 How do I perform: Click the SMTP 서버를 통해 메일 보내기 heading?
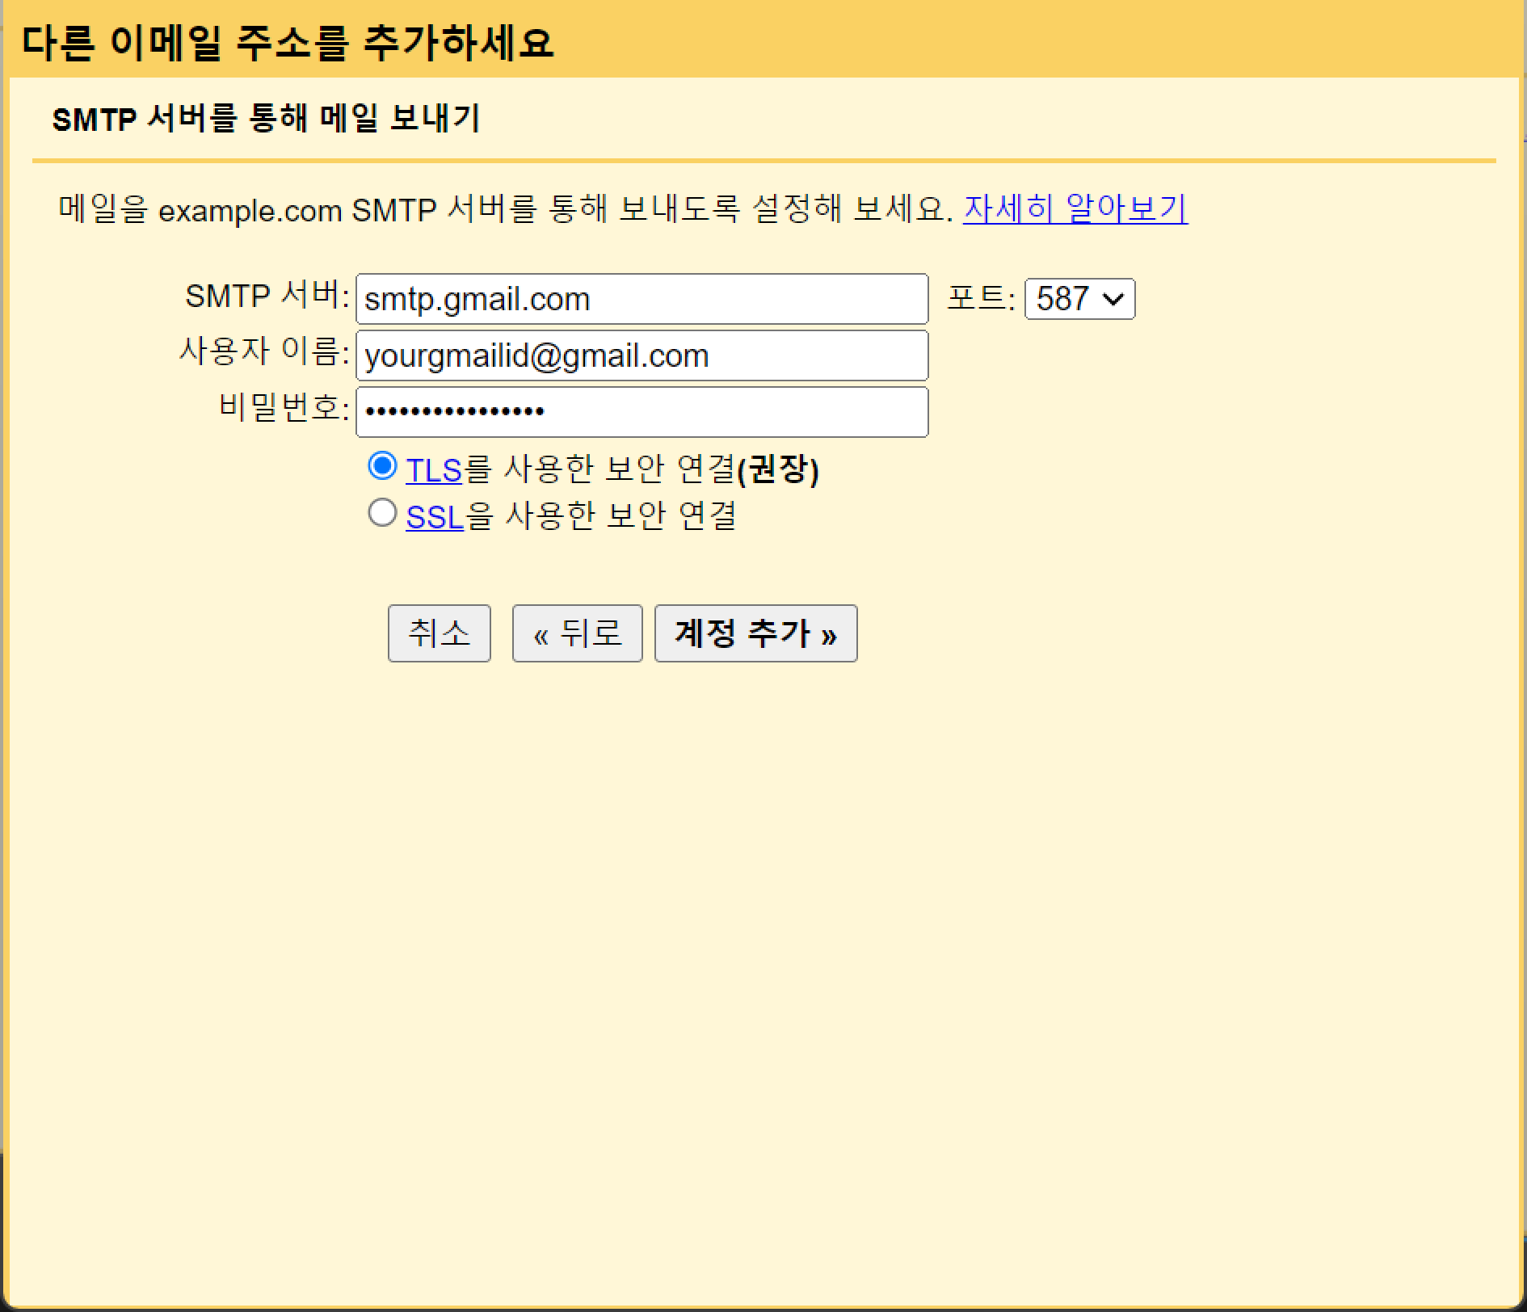click(x=266, y=119)
